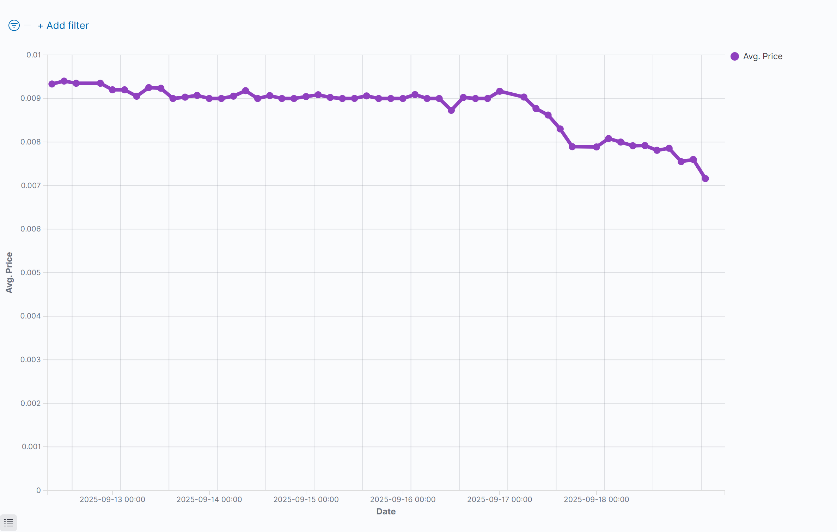Click the 0 y-axis tick label

click(38, 490)
